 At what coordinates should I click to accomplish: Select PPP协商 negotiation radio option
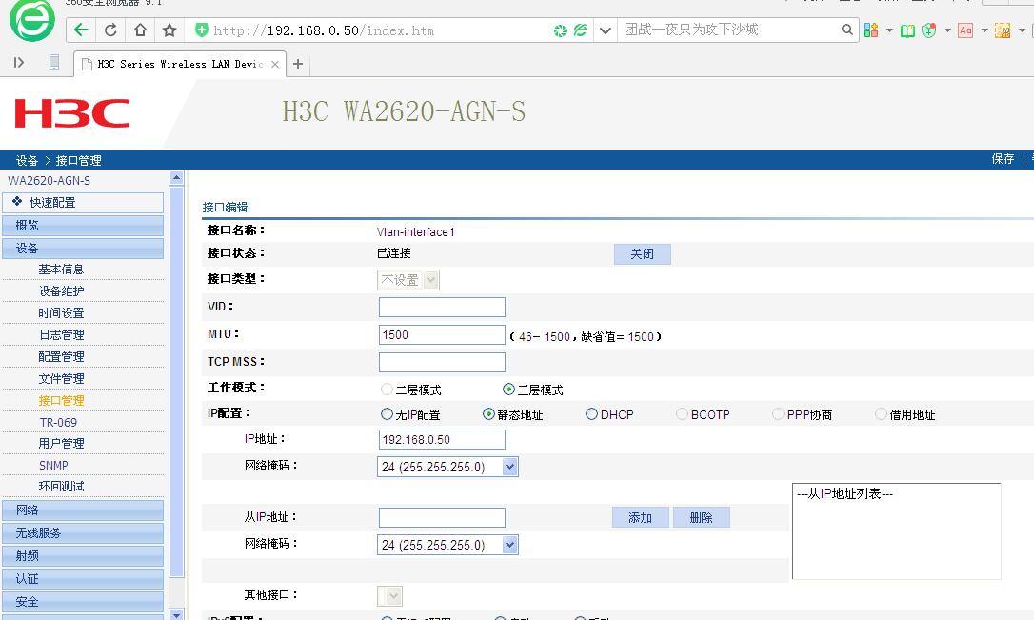point(778,414)
